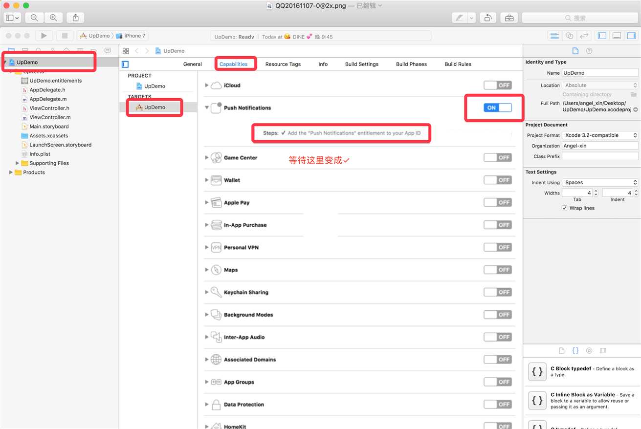Open the Project Format dropdown
Screen dimensions: 641x429
[x=600, y=135]
